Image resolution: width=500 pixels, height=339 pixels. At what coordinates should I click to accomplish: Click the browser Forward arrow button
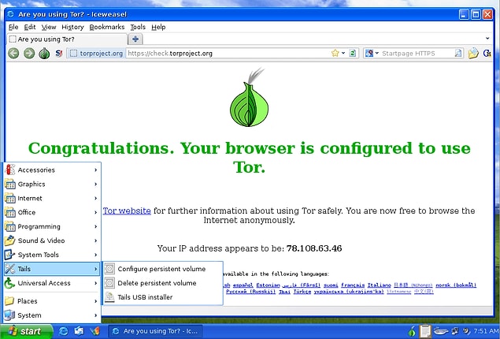point(29,53)
